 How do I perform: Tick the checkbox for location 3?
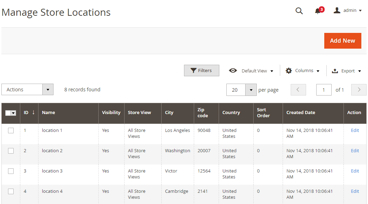coord(11,171)
